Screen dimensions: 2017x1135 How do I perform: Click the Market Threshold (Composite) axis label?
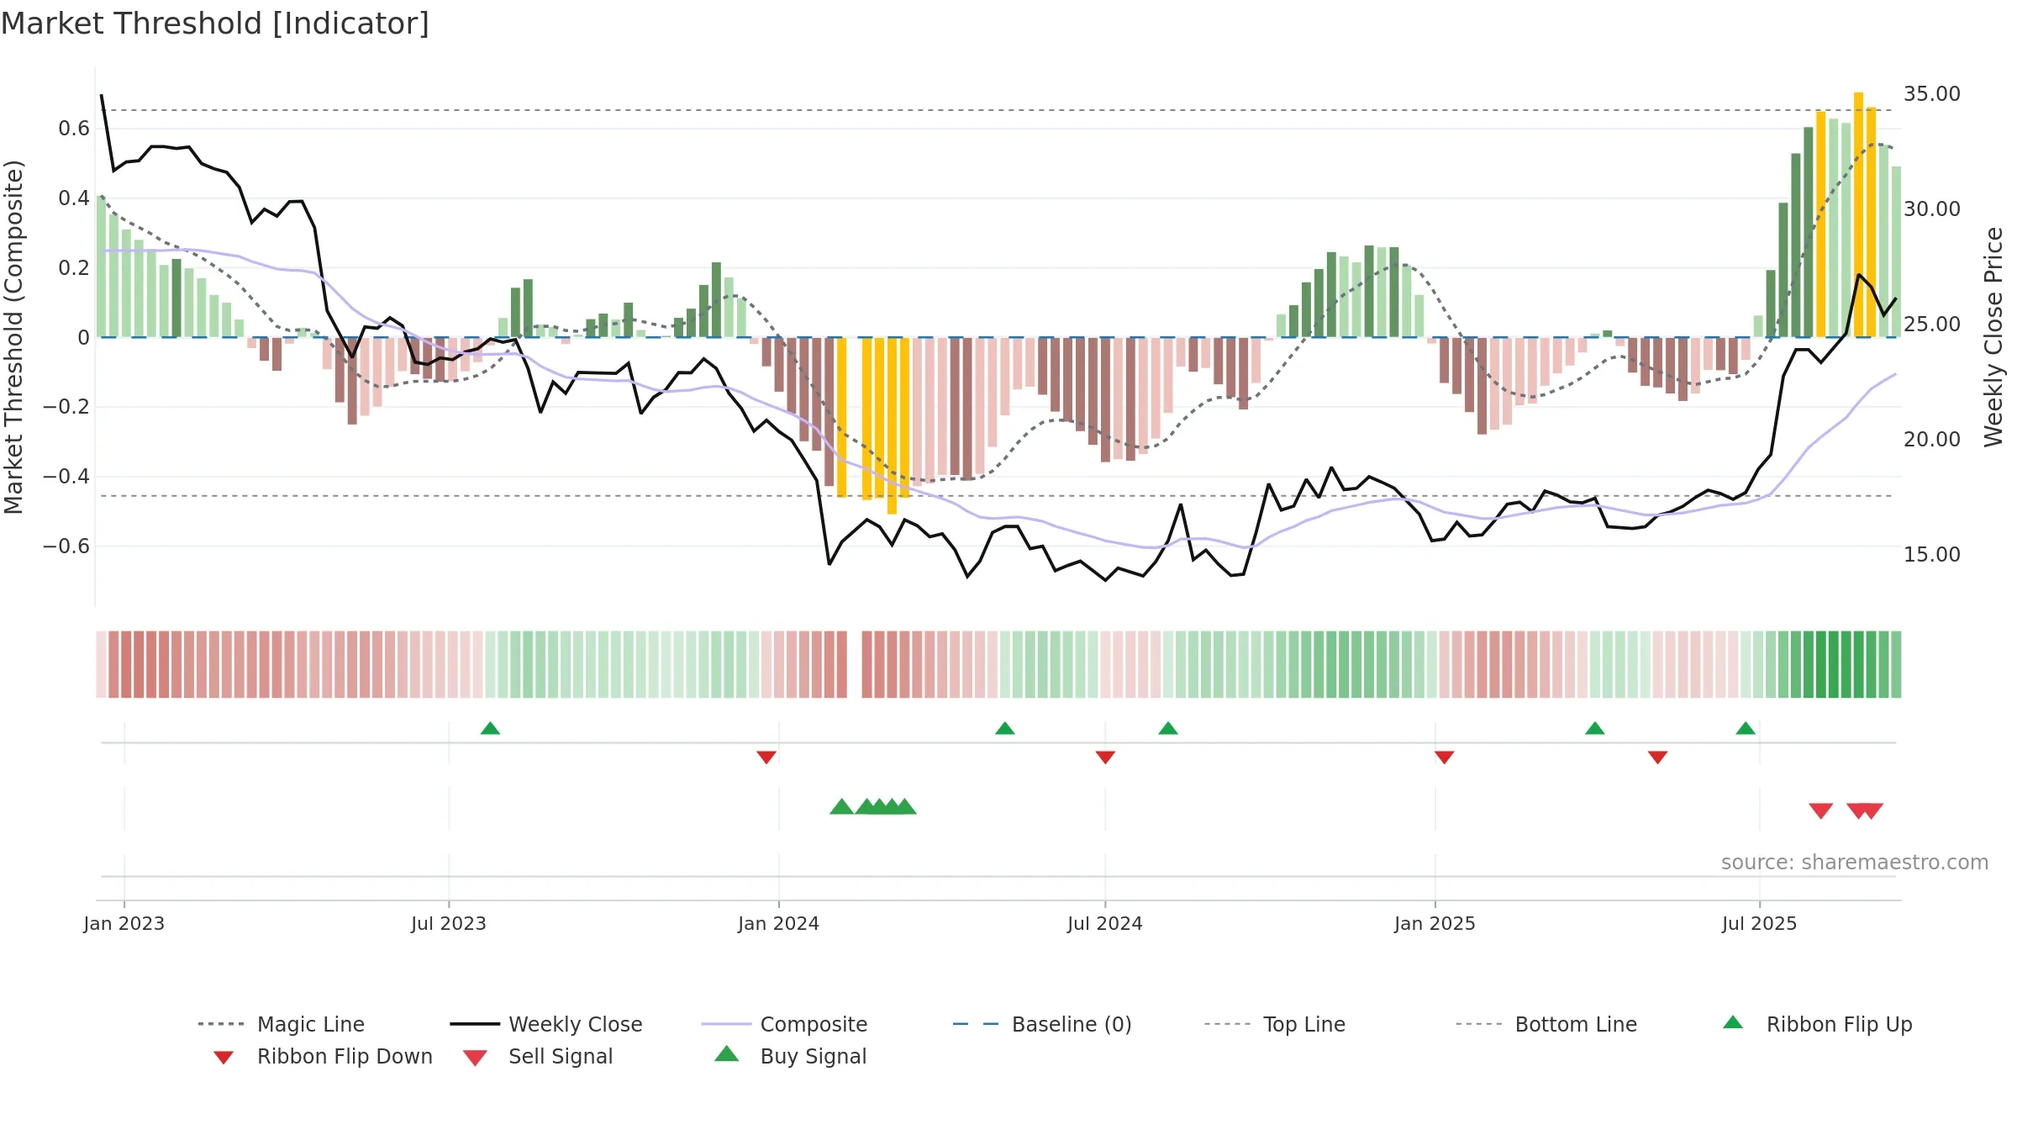click(x=13, y=336)
